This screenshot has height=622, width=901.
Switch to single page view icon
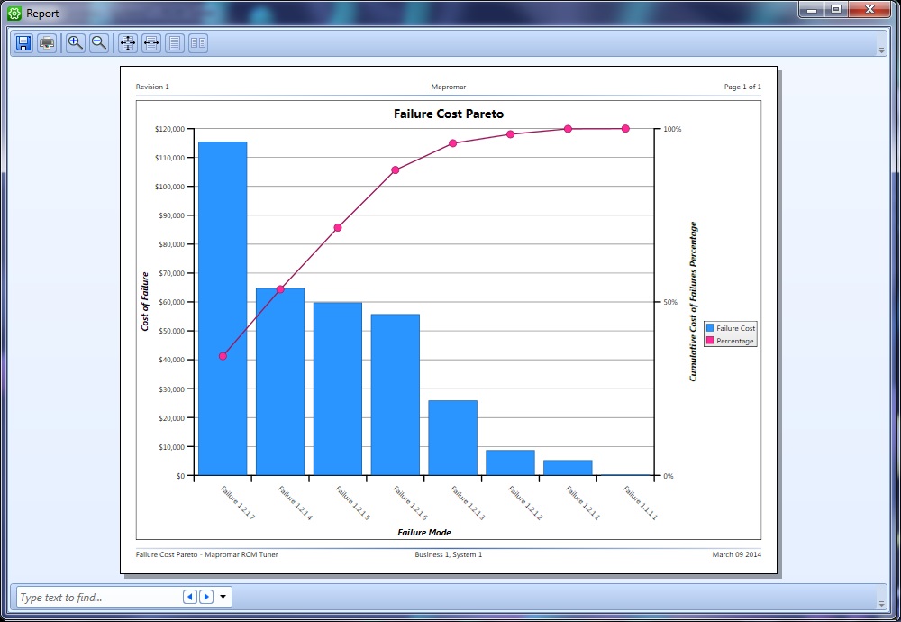coord(175,43)
